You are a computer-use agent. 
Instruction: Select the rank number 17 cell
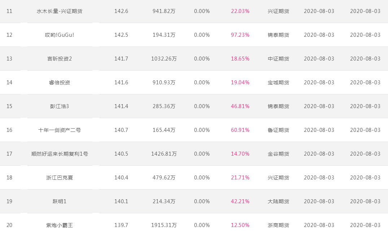[9, 154]
